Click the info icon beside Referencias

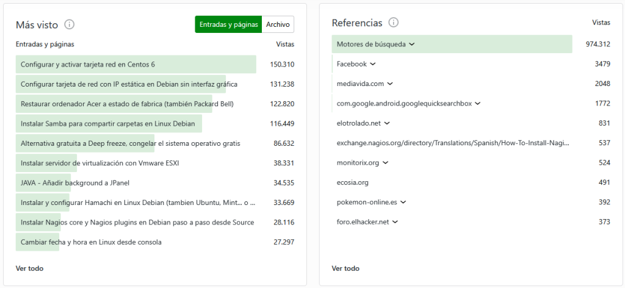394,23
